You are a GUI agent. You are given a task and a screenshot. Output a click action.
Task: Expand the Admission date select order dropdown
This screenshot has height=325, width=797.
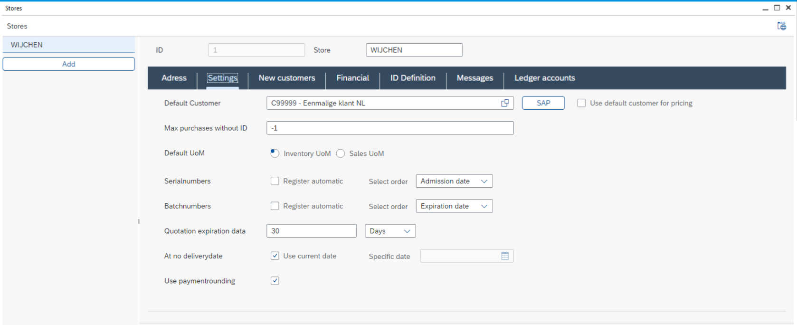454,181
